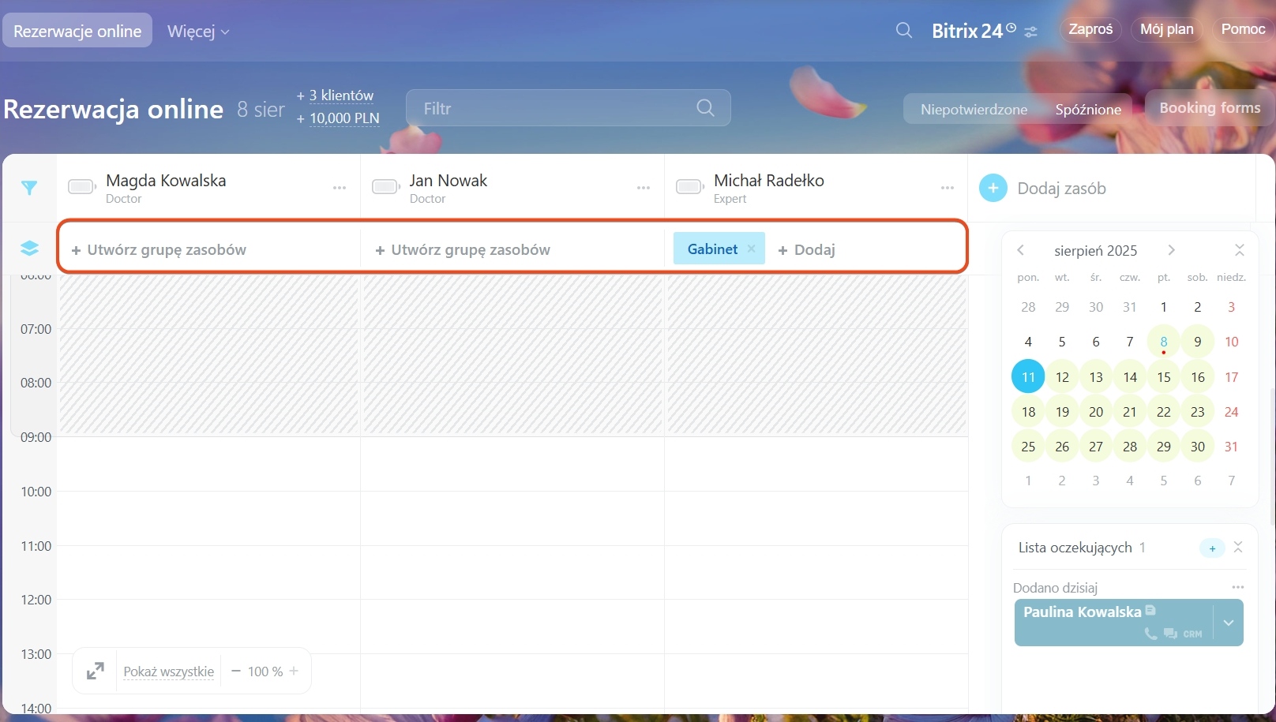Click the funnel filter icon
The height and width of the screenshot is (722, 1276).
pos(29,188)
